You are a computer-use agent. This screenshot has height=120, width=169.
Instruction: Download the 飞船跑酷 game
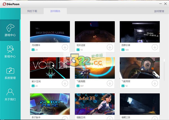[110, 83]
